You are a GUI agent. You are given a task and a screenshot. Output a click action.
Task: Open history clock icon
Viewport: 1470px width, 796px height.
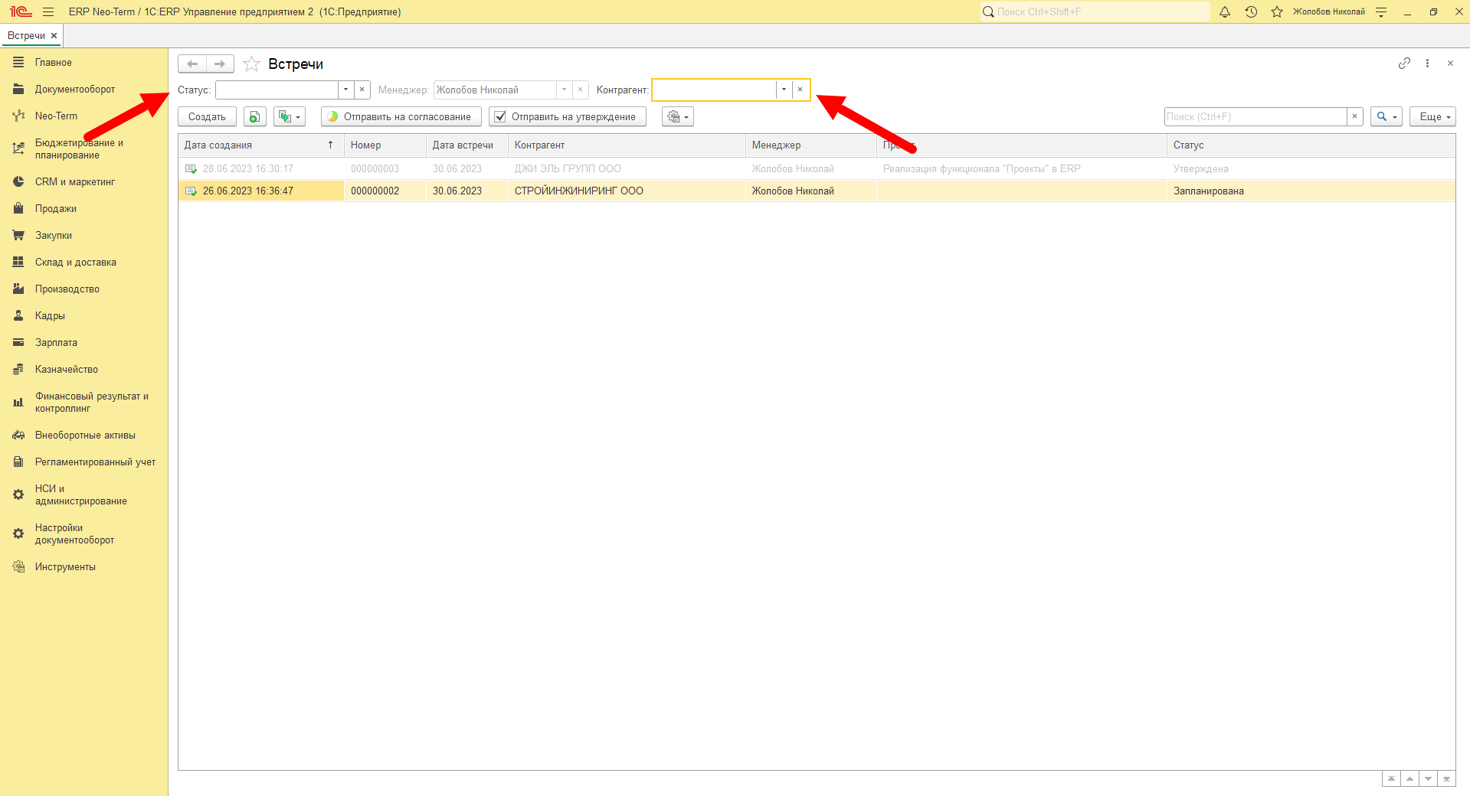(1251, 11)
